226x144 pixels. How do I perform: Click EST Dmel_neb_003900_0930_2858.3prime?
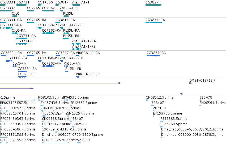pos(192,135)
